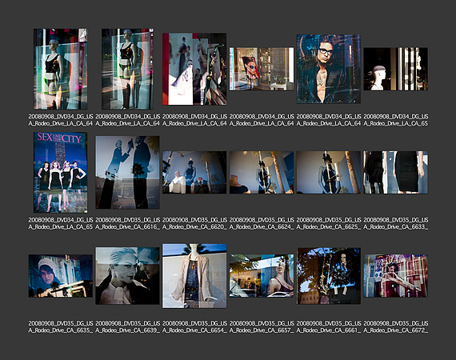Screen dimensions: 456x360
Task: Click filename text ending Rodeo_Drive_CA_6661_
Action: tap(329, 326)
